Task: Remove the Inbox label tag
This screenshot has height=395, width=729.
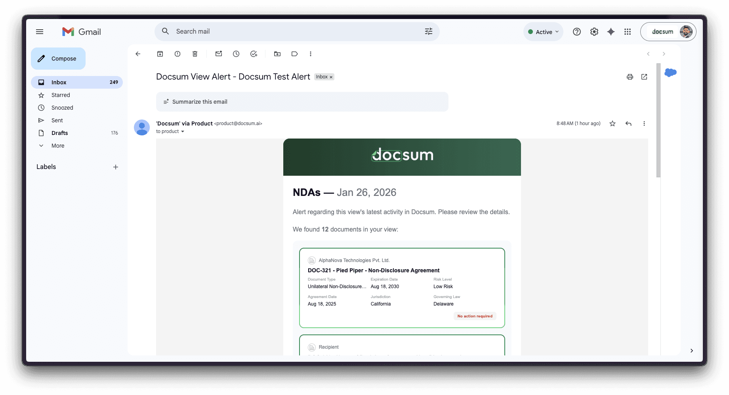Action: (331, 77)
